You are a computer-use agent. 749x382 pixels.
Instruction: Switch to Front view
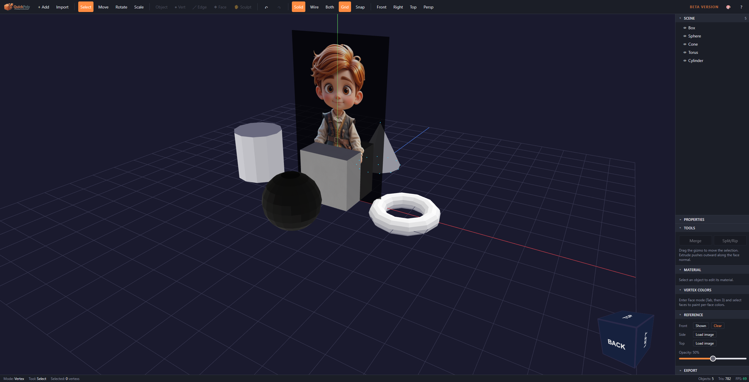tap(381, 7)
